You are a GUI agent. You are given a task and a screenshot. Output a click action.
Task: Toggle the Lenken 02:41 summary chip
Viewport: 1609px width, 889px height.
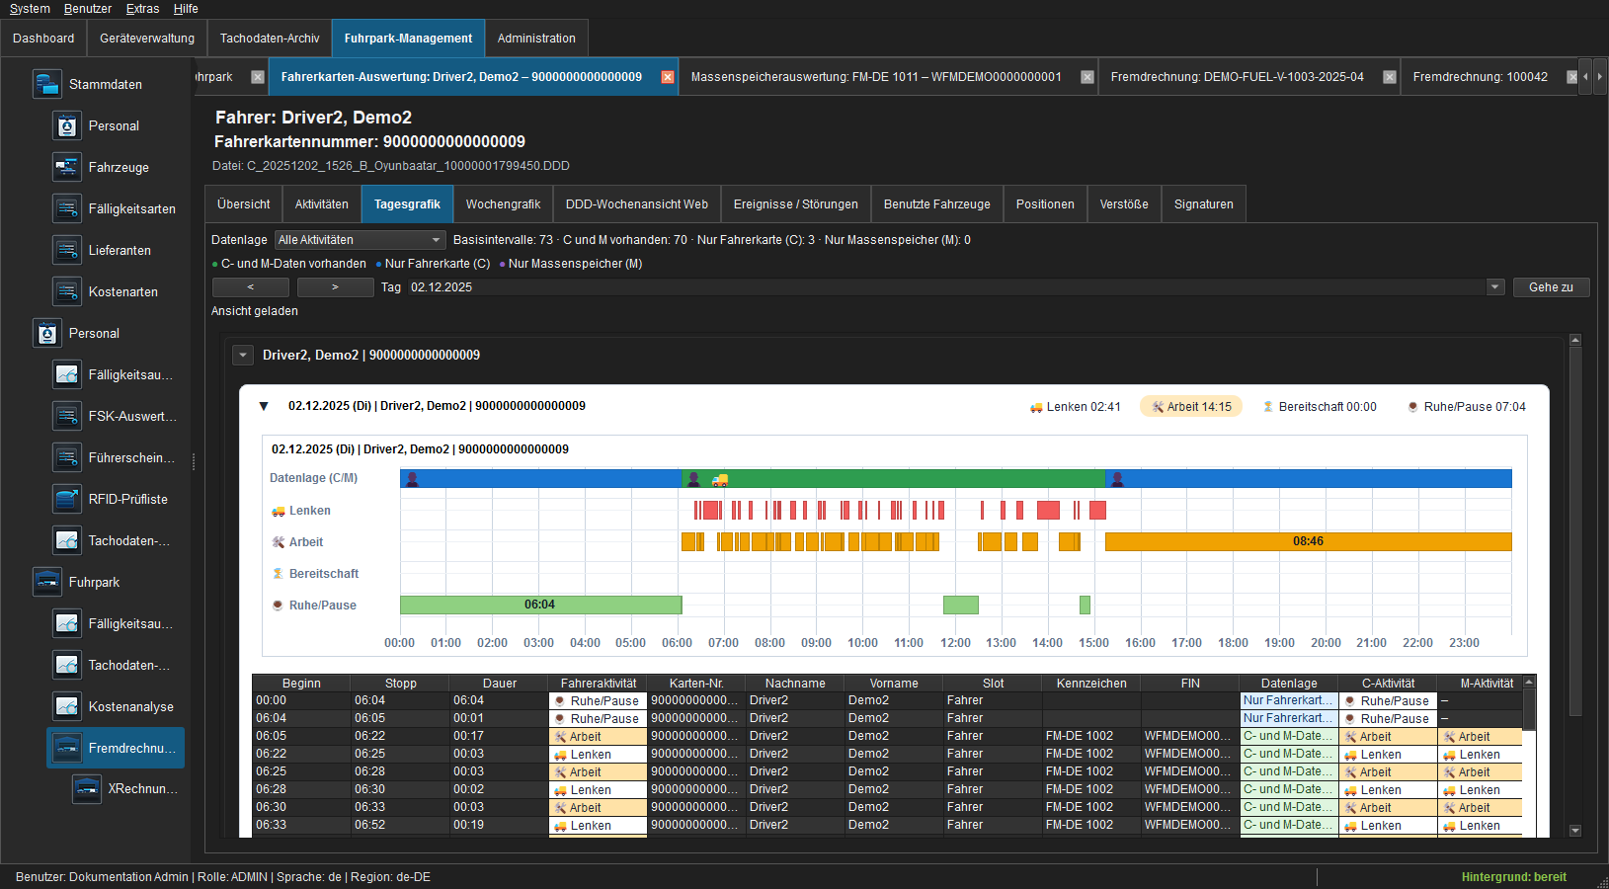click(1076, 407)
